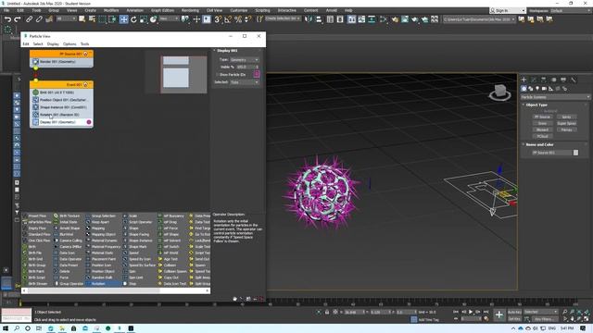
Task: Click the Display 001 magenta color circle
Action: pos(89,122)
